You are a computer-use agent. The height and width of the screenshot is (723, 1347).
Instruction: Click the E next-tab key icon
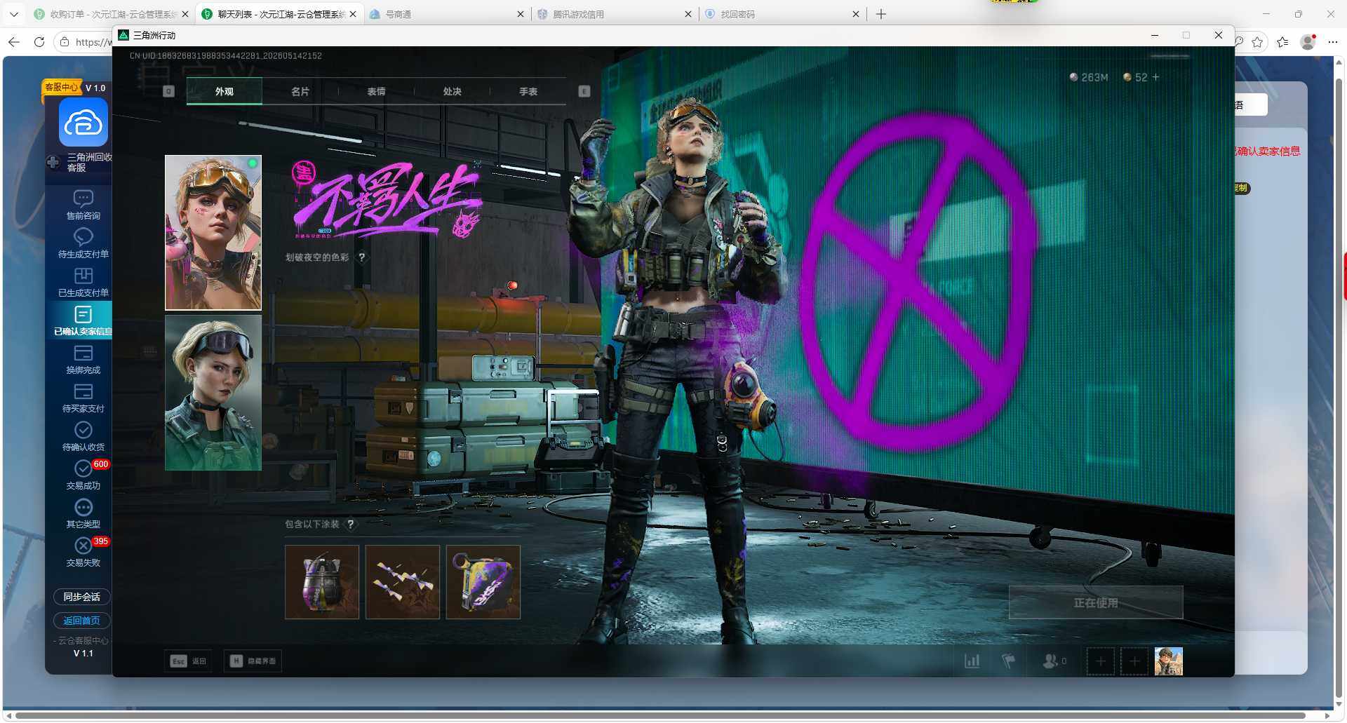tap(584, 91)
